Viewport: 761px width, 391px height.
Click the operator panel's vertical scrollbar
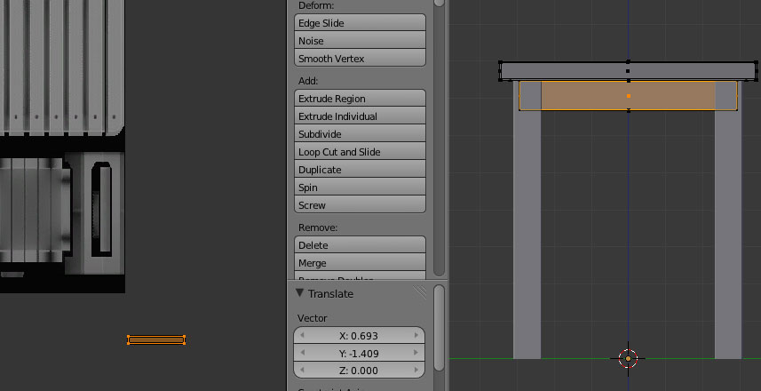pos(439,327)
